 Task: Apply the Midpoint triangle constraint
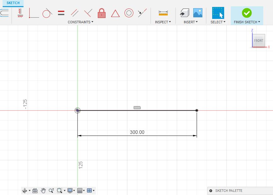point(115,14)
